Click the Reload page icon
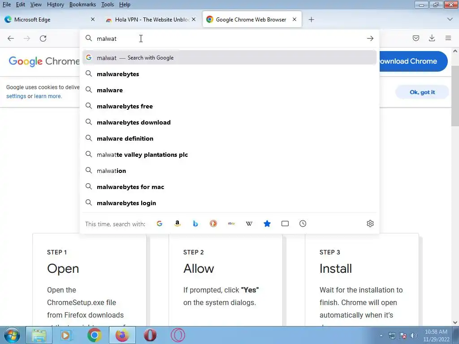Viewport: 459px width, 344px height. coord(43,39)
